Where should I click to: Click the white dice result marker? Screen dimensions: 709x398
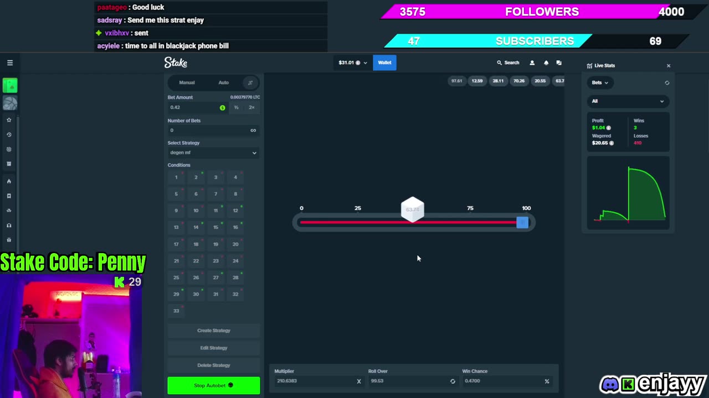(x=412, y=210)
